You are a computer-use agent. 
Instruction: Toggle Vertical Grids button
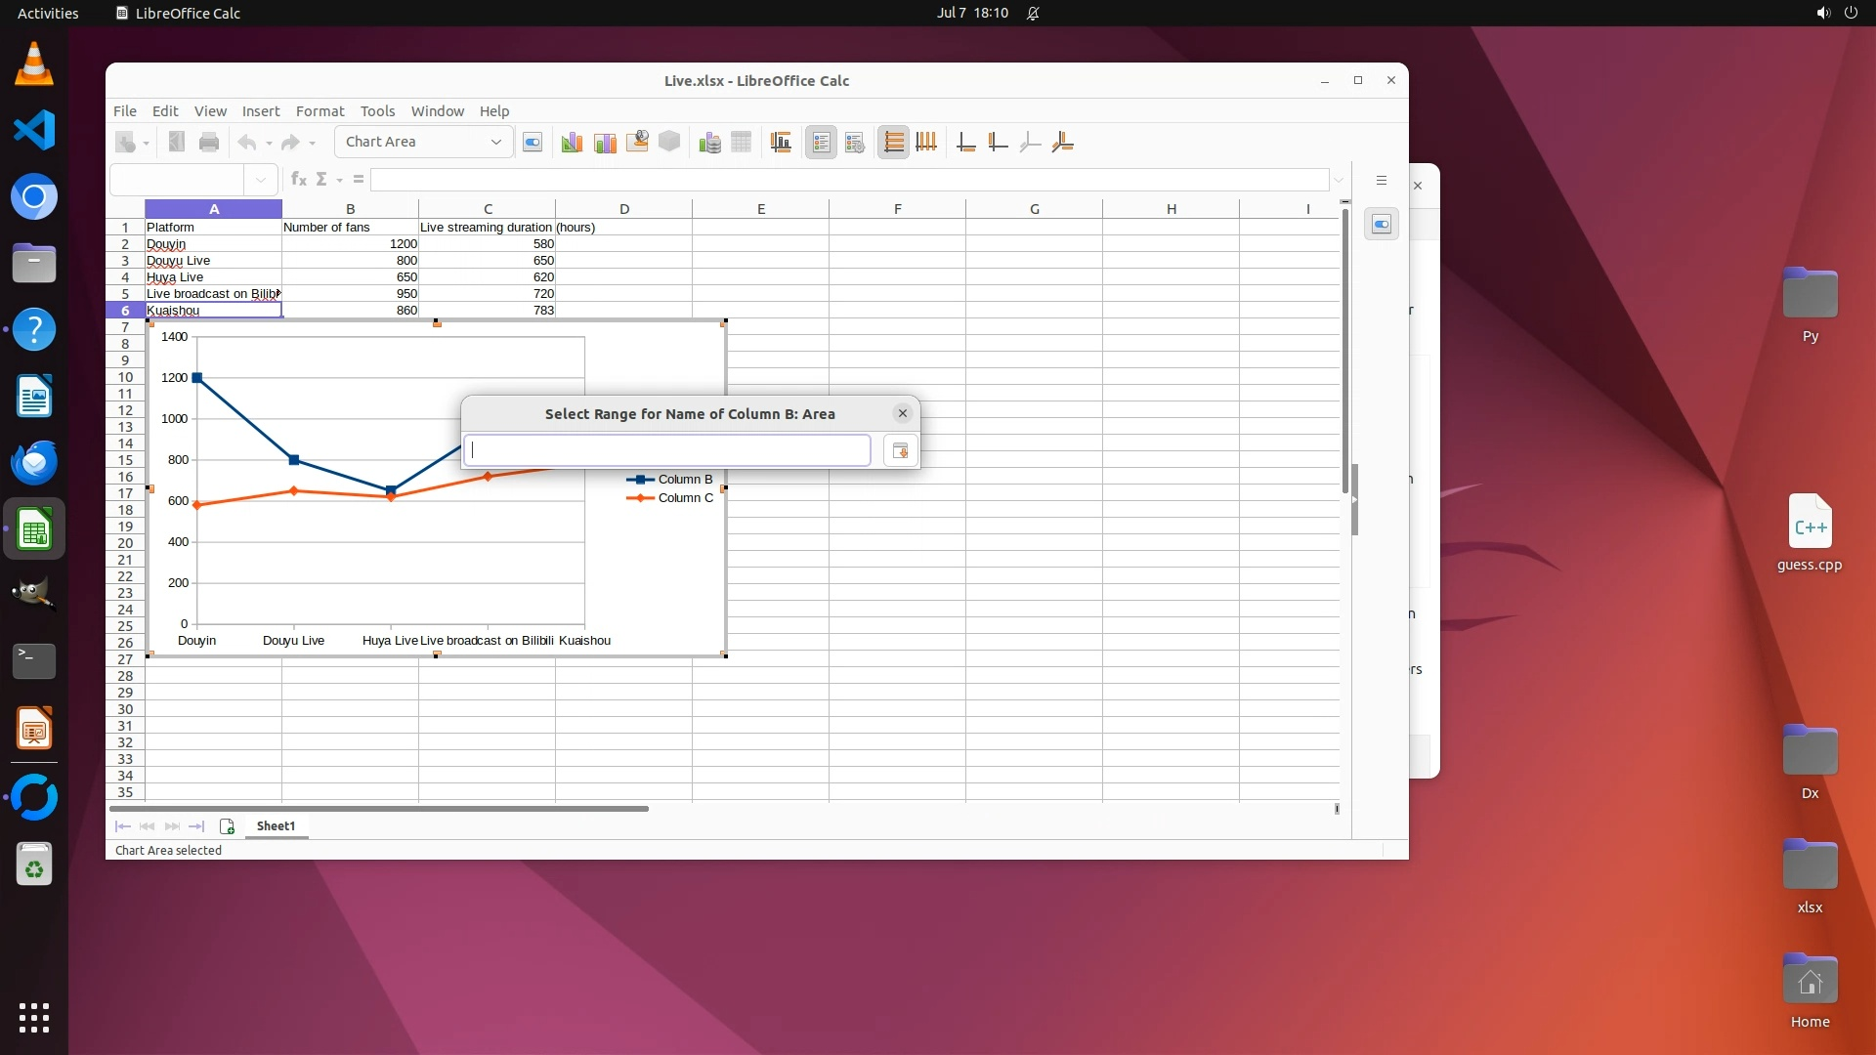click(926, 143)
